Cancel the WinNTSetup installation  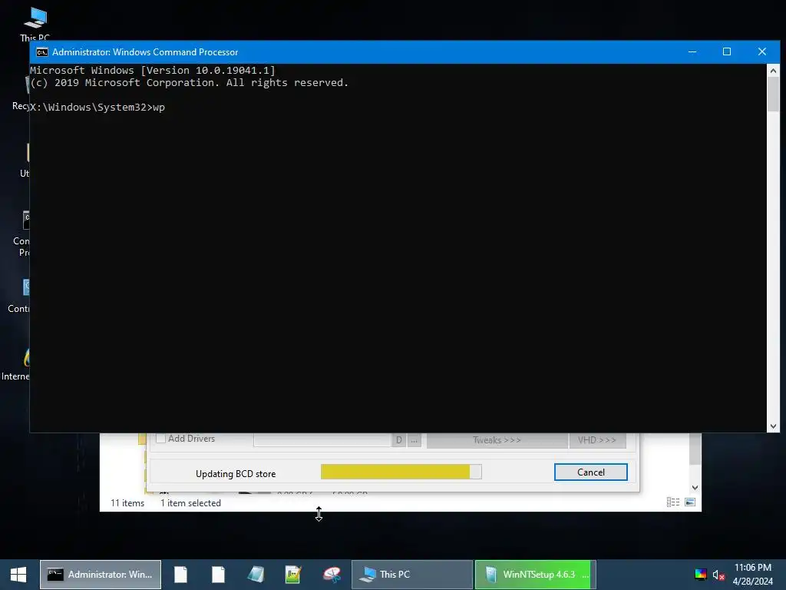(x=590, y=472)
